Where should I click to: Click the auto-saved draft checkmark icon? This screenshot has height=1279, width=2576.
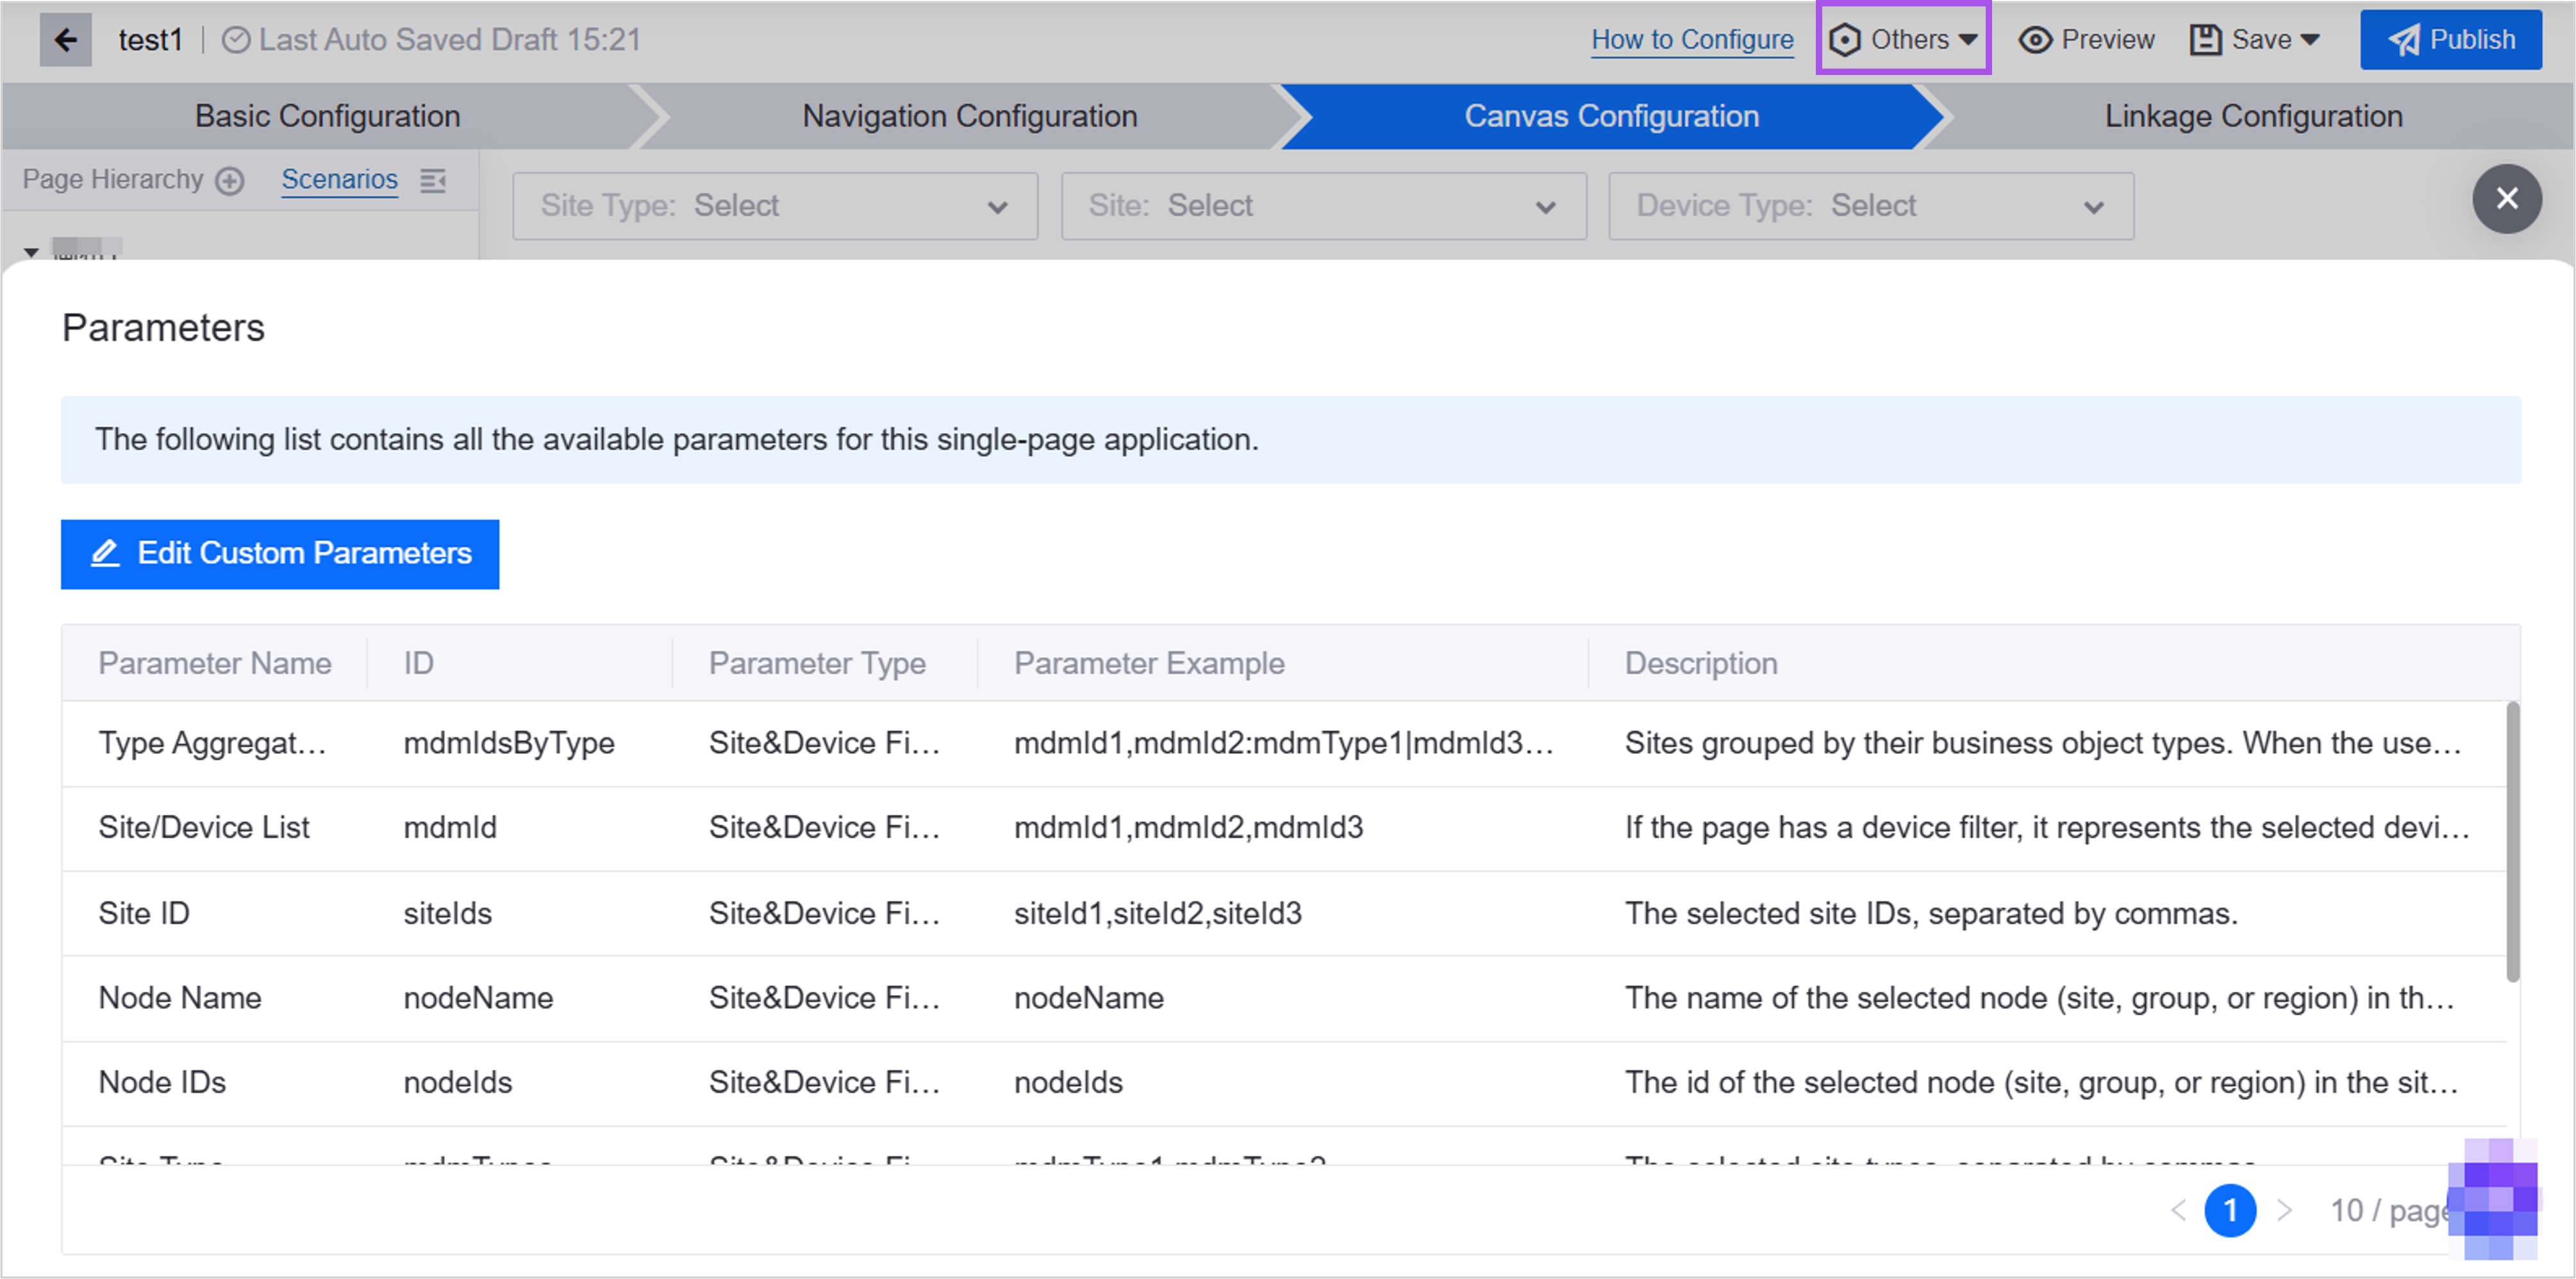click(x=236, y=40)
